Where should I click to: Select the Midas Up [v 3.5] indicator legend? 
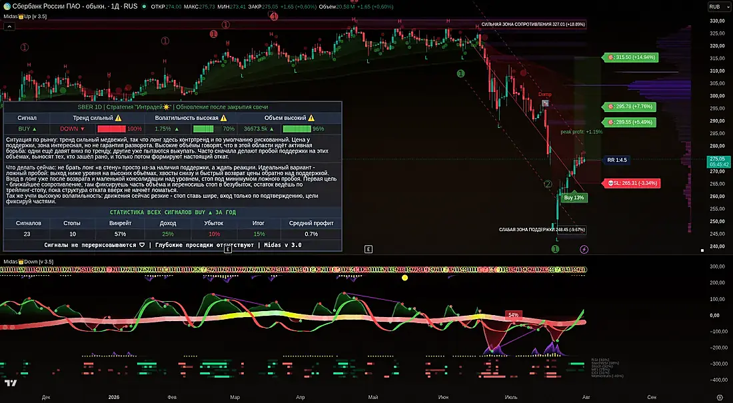[25, 17]
